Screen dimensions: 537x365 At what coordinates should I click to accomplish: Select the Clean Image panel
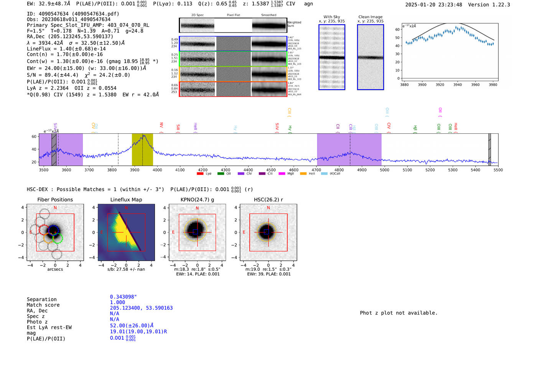coord(371,57)
